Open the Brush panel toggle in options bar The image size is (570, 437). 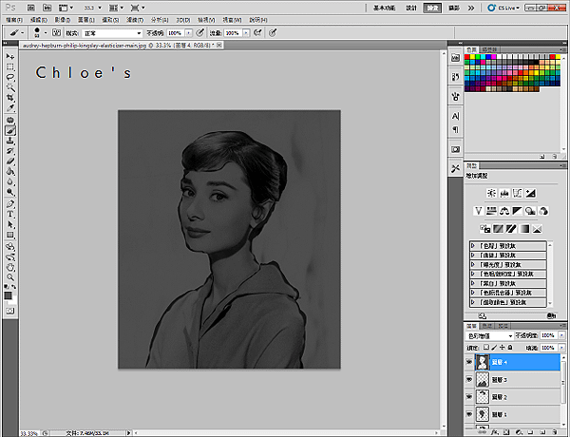pyautogui.click(x=56, y=32)
